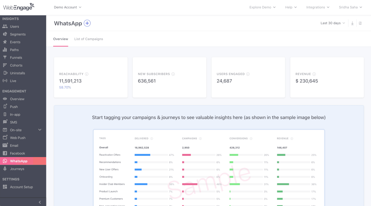Click the Uninstalls exit icon

[5, 73]
